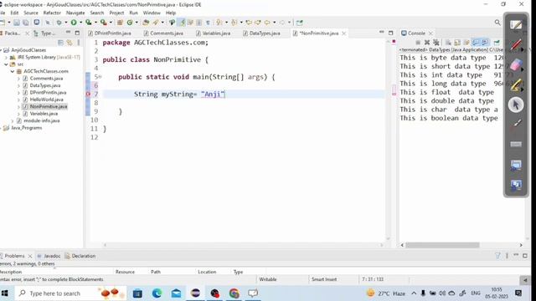Screen dimensions: 536x301
Task: Select DPrintPrintln.java in Package Explorer
Action: pyautogui.click(x=48, y=93)
